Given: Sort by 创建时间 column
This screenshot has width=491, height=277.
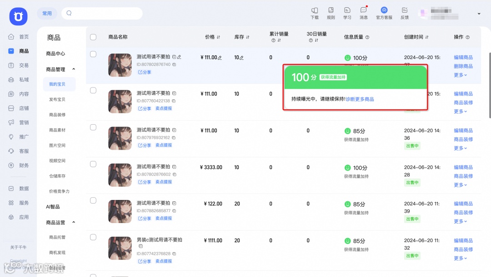Looking at the screenshot, I should pyautogui.click(x=427, y=37).
